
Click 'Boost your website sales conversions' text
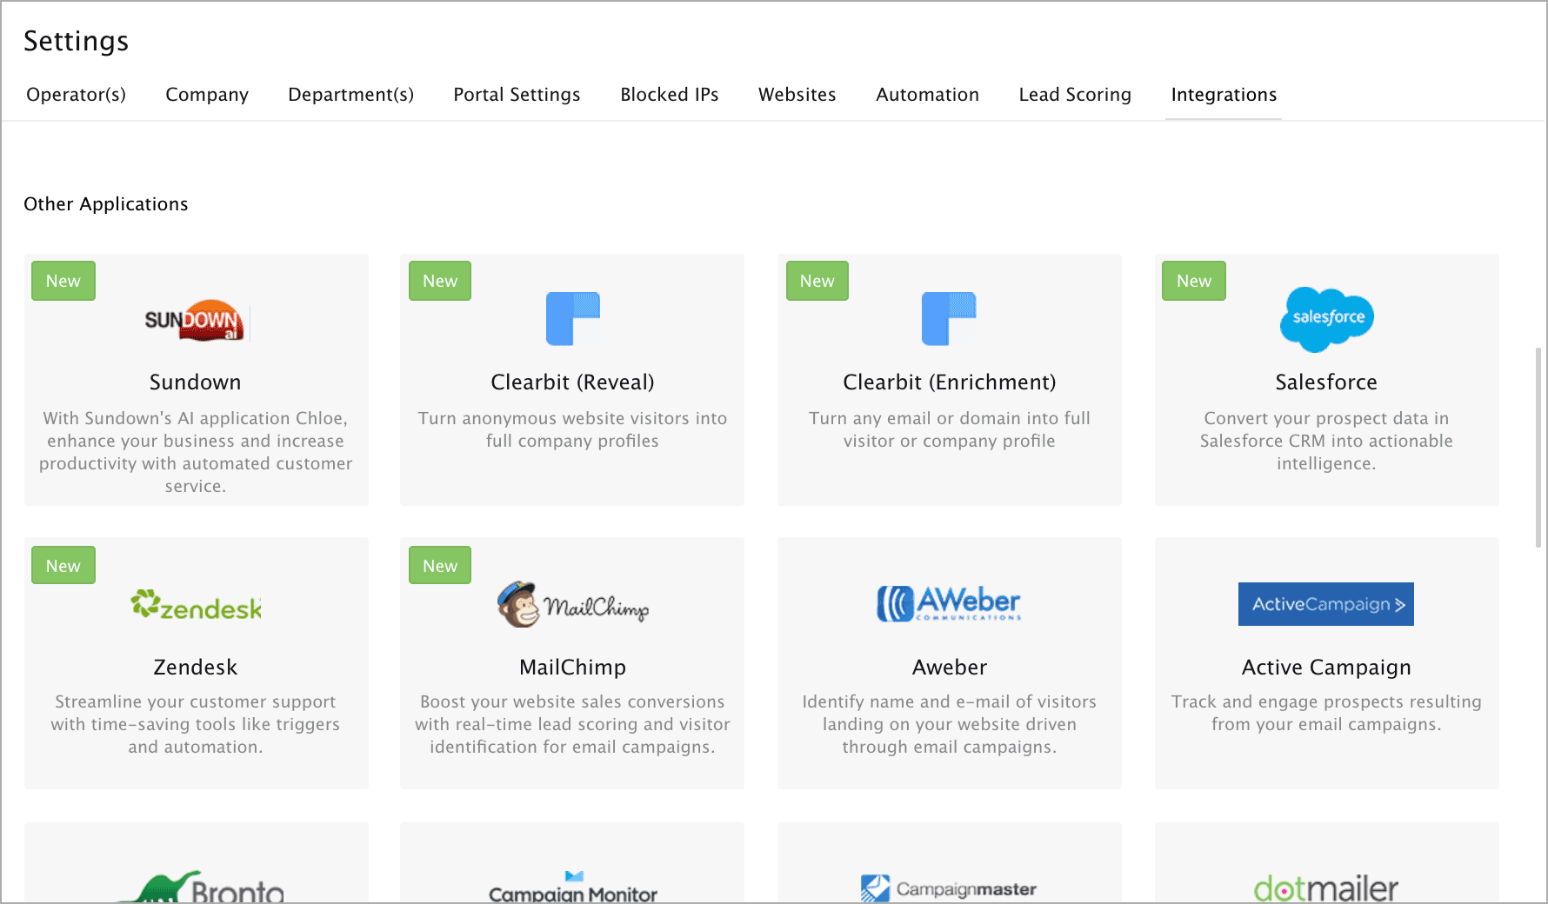[x=572, y=724]
